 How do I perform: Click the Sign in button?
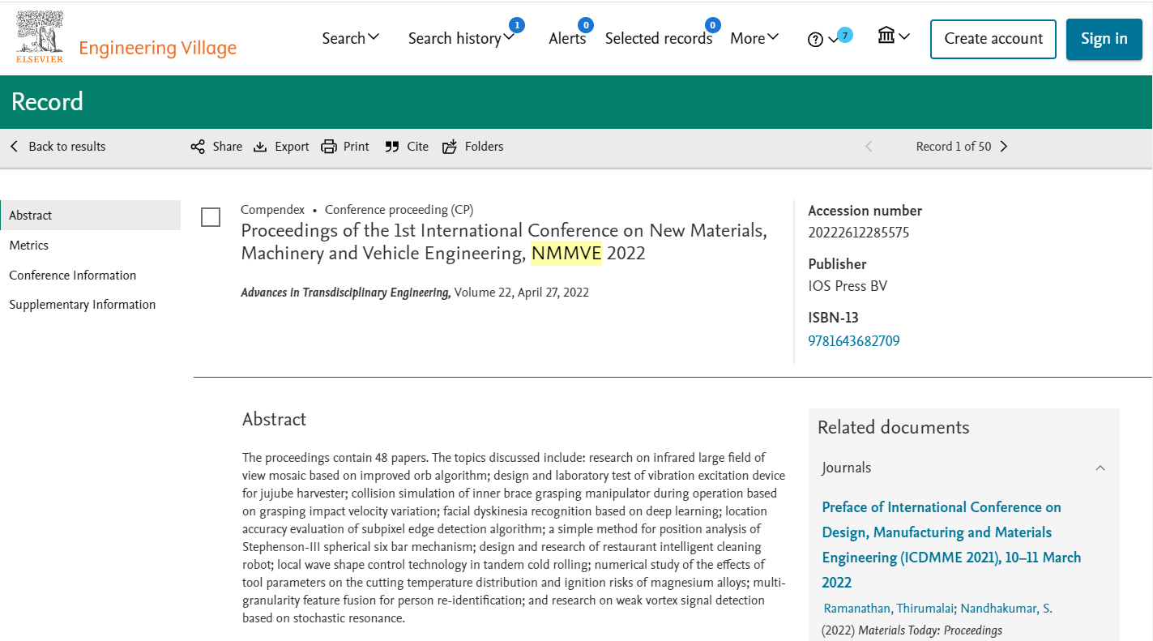(x=1104, y=39)
